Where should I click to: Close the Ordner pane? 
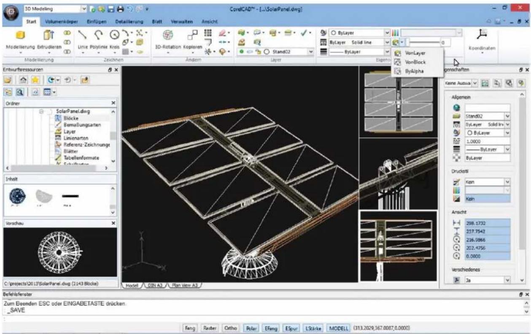113,102
